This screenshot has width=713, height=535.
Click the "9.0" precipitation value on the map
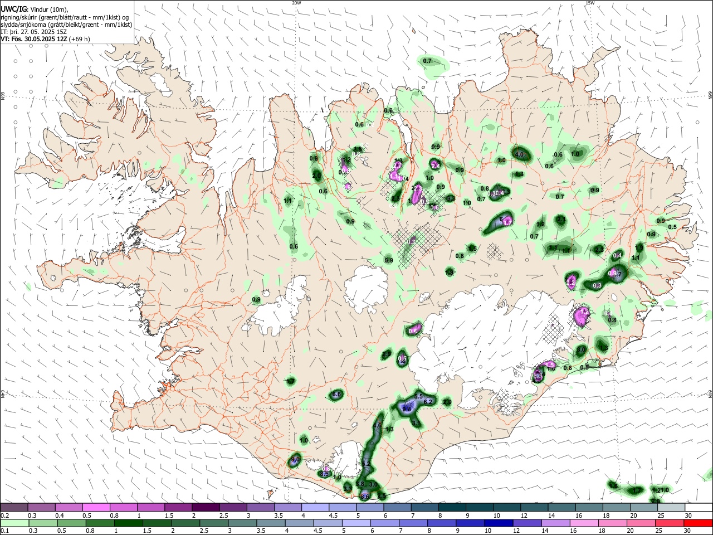pos(295,460)
